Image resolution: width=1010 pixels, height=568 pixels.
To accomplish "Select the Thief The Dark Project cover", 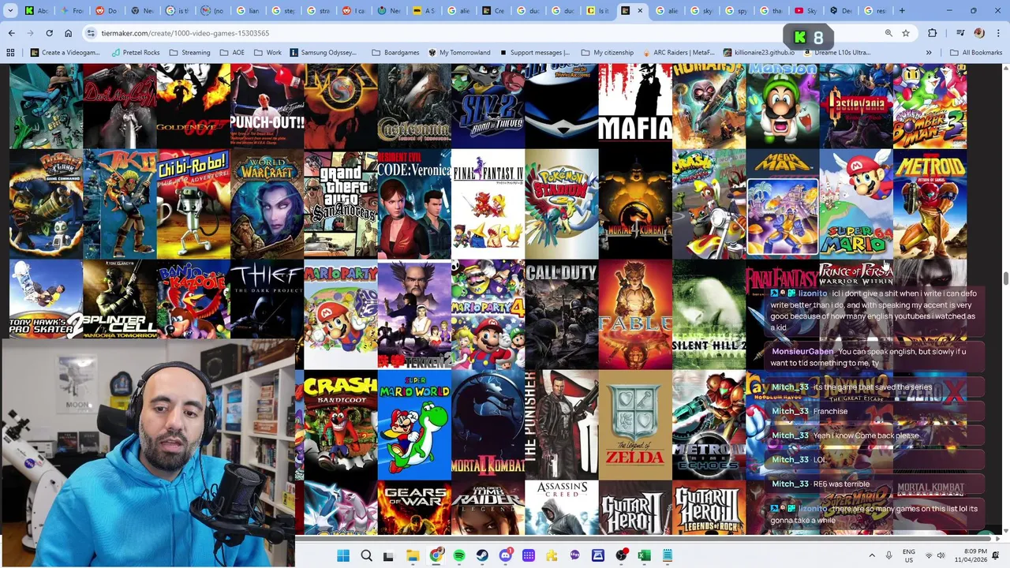I will pyautogui.click(x=267, y=300).
